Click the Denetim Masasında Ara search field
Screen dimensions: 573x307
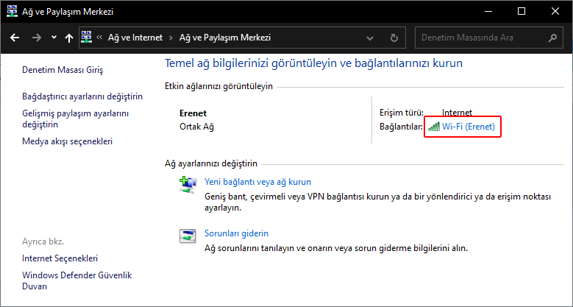pyautogui.click(x=478, y=38)
